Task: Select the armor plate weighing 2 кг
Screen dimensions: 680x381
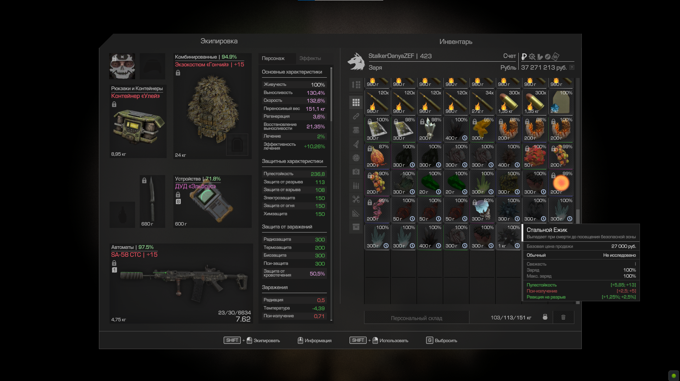Action: [561, 102]
